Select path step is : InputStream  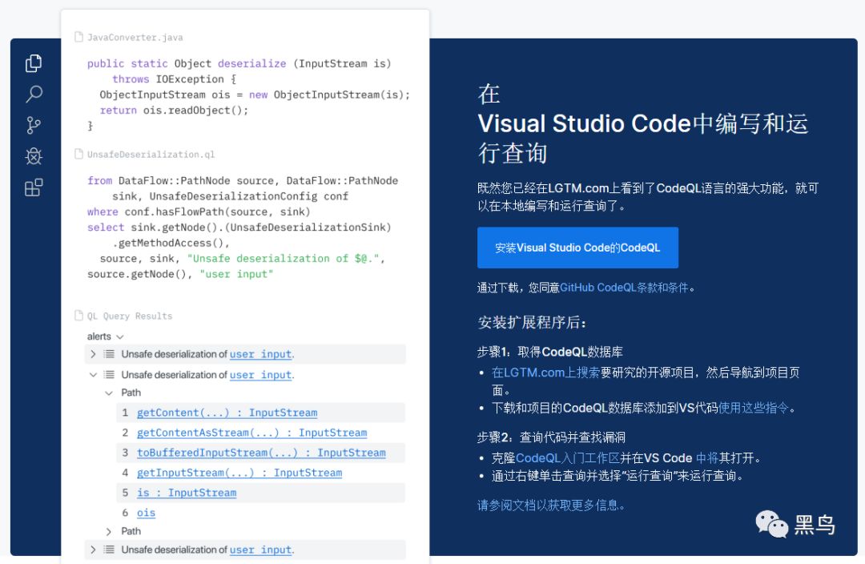(x=187, y=493)
